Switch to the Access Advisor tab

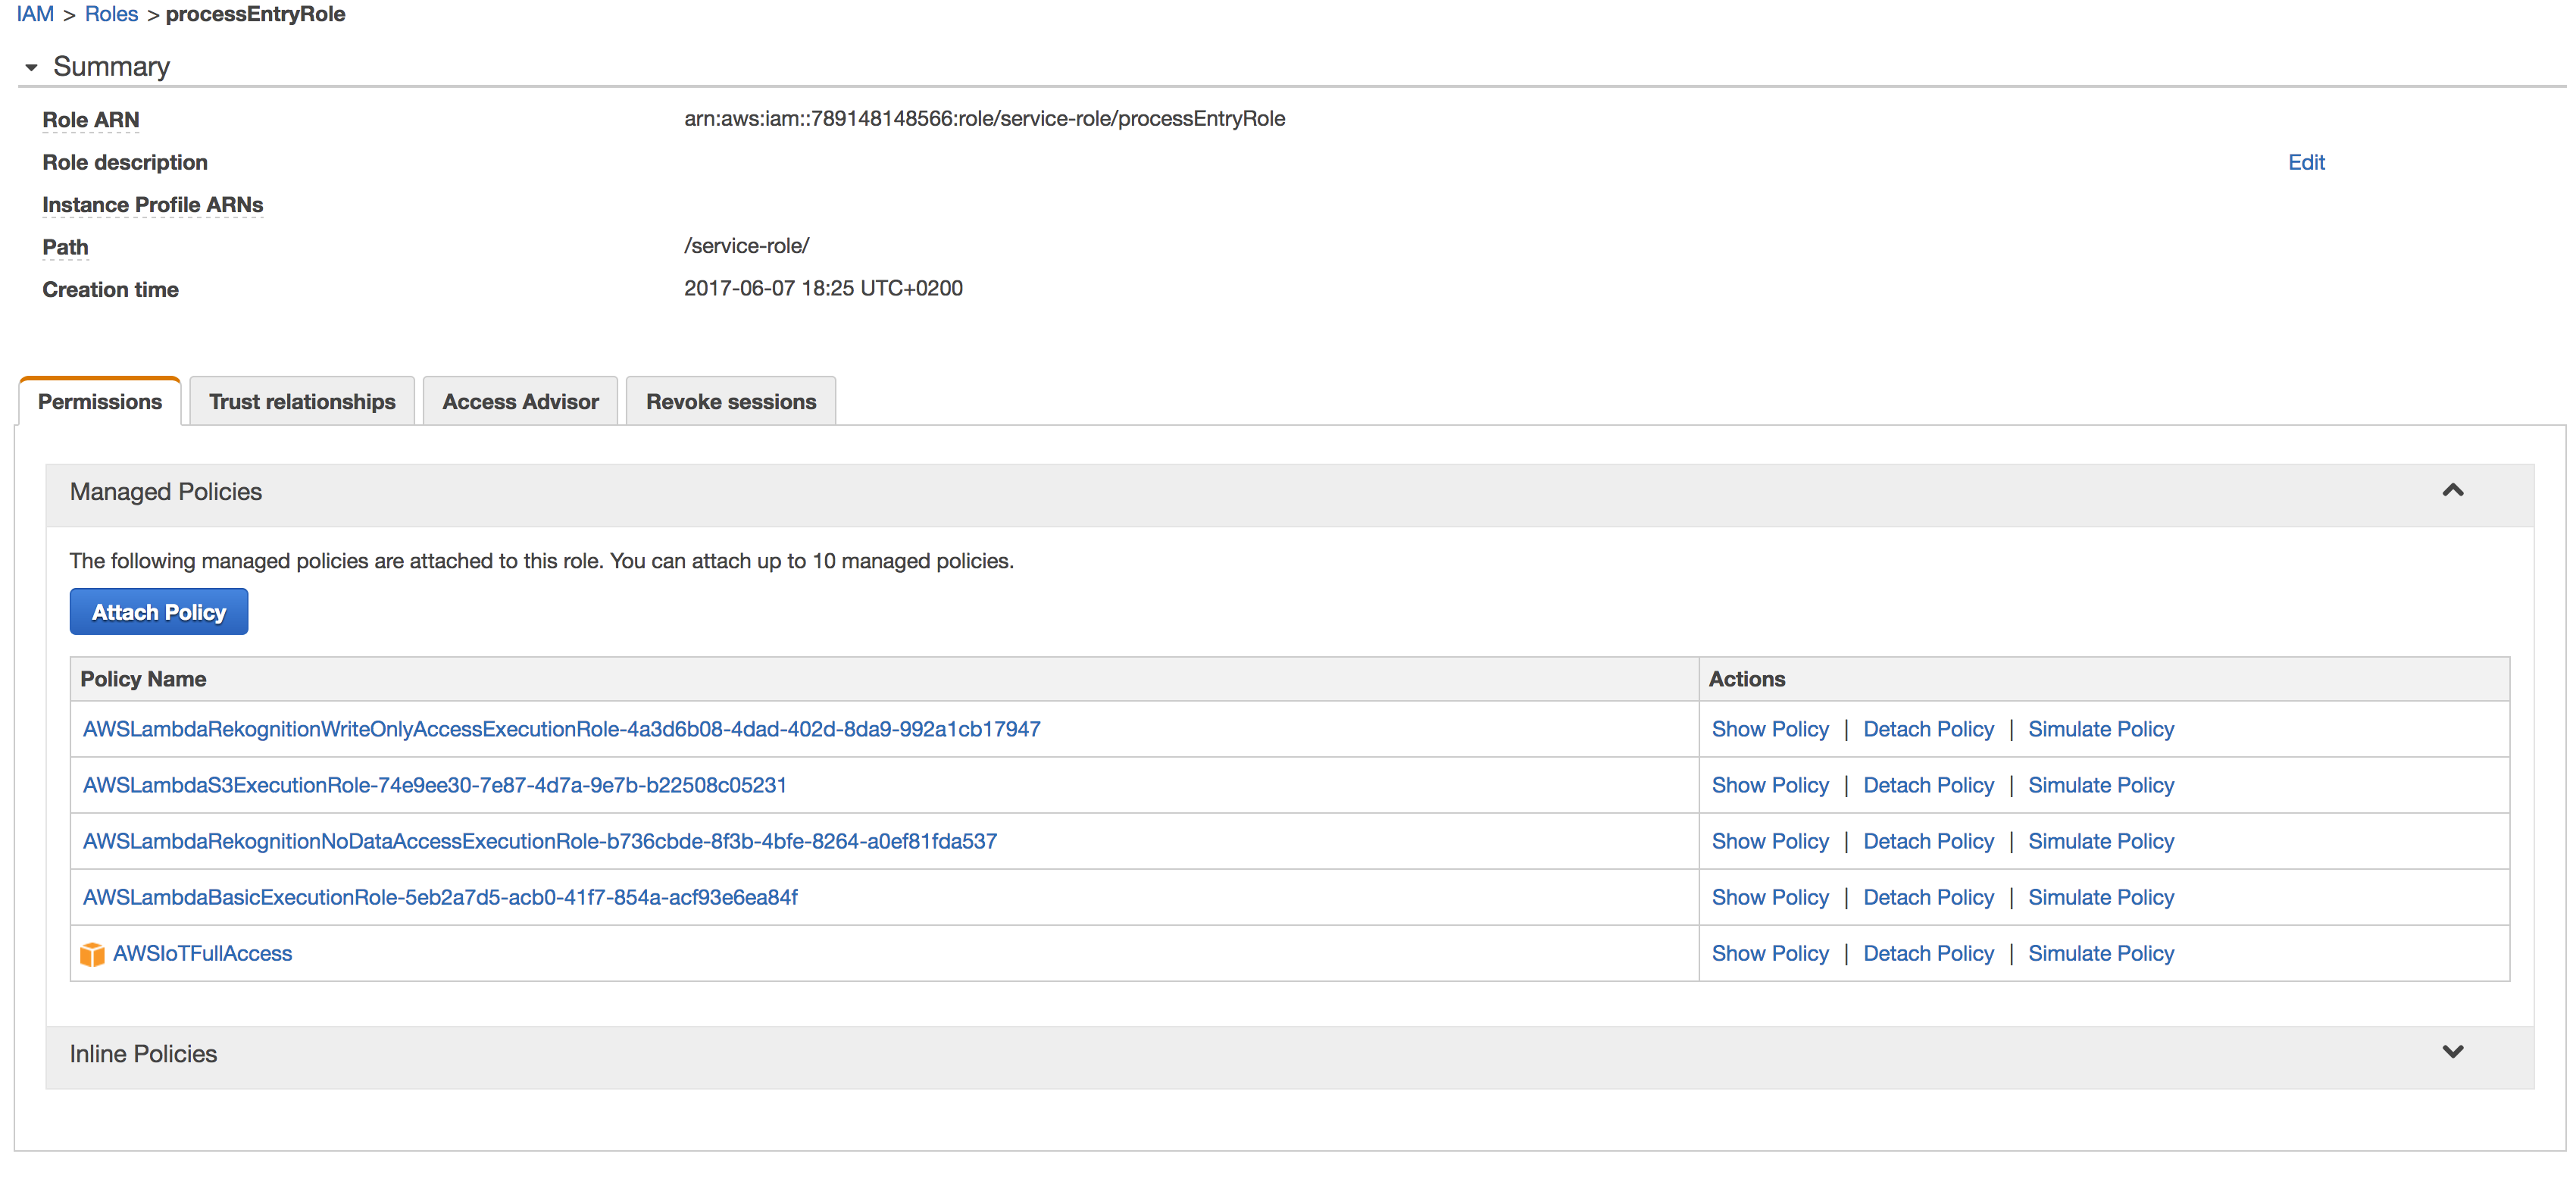point(520,402)
